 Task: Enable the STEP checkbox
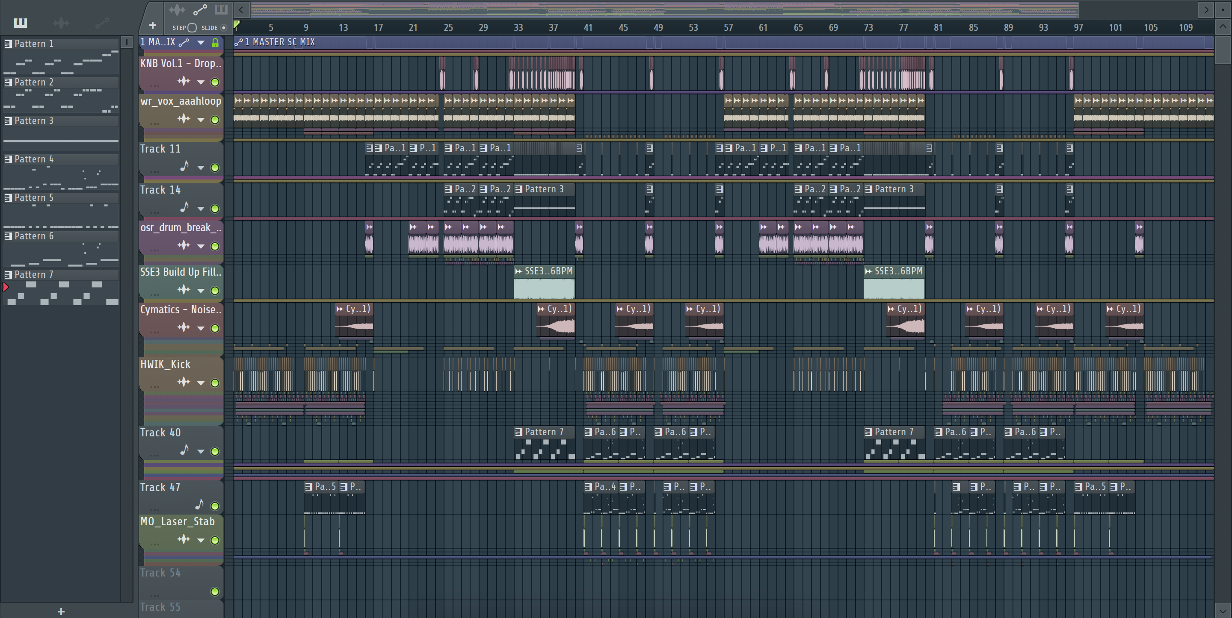192,28
